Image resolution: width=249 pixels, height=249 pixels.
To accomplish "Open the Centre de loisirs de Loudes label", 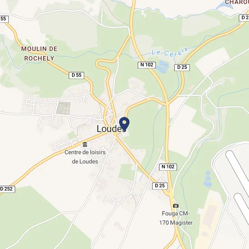I will click(x=85, y=157).
